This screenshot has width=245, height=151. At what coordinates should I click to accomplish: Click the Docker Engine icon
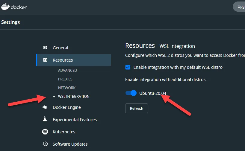click(45, 107)
